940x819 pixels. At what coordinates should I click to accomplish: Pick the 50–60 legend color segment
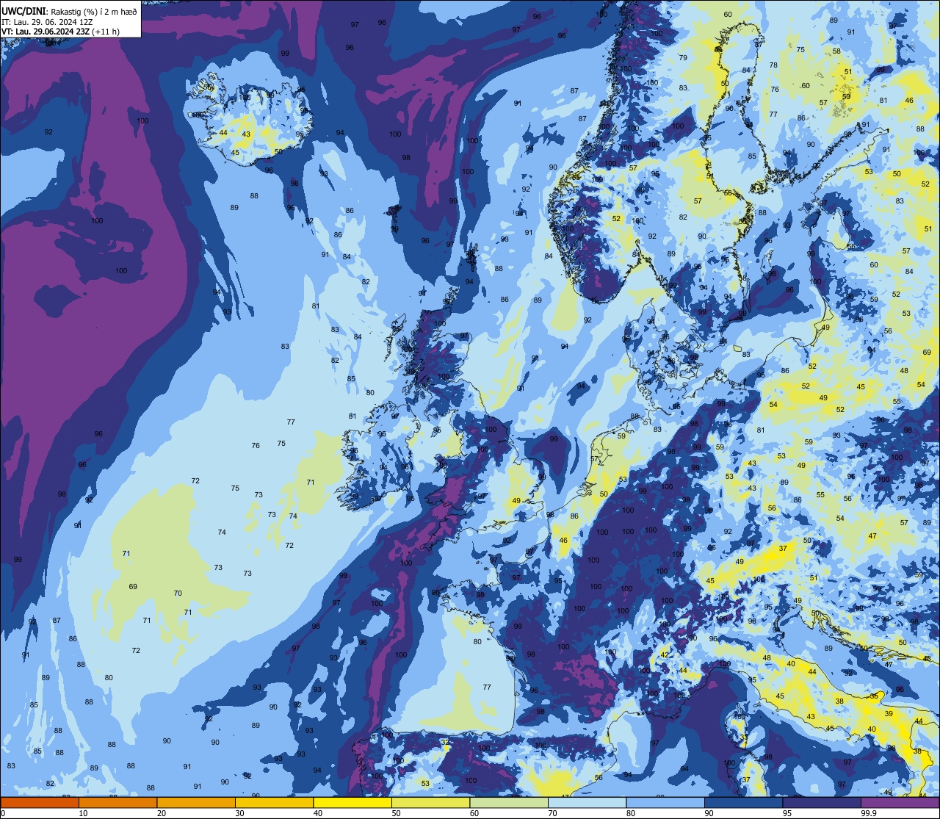click(x=430, y=803)
